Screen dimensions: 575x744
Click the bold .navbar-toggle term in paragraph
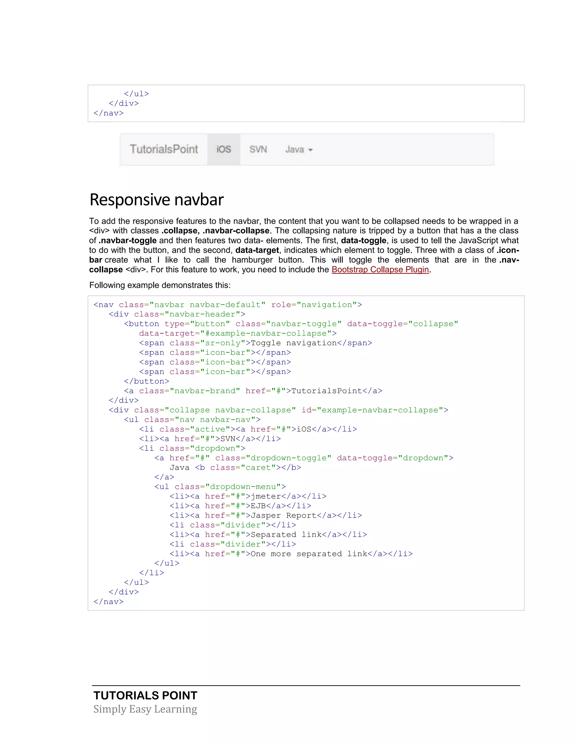click(128, 241)
